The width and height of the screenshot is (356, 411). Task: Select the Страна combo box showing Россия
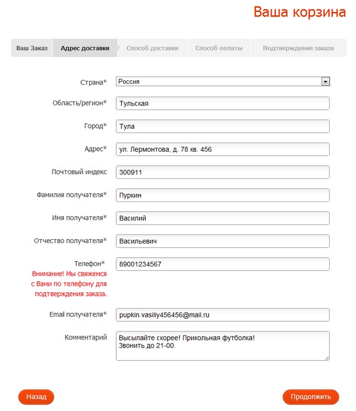[219, 82]
